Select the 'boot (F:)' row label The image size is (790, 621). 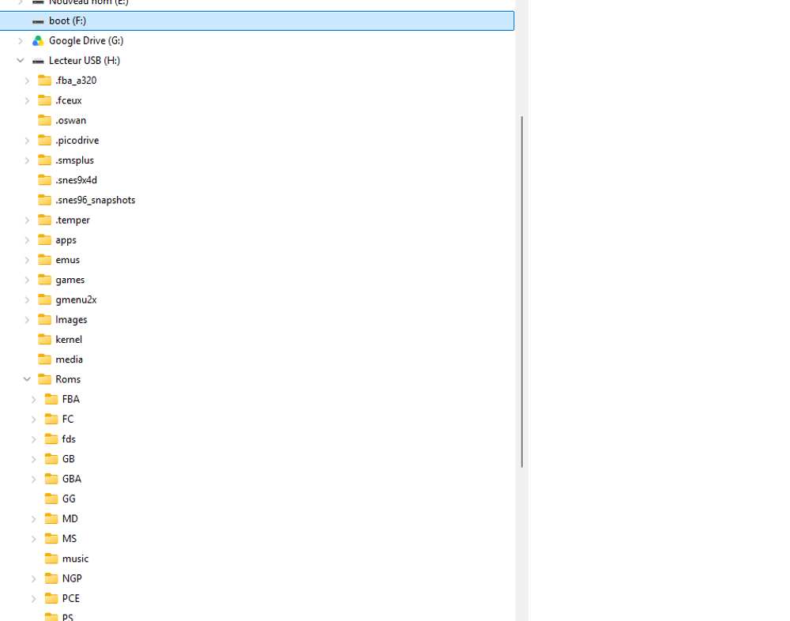point(67,21)
